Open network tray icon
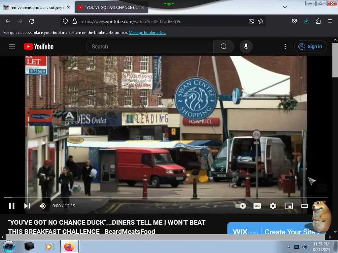Screen dimensions: 338x253 pyautogui.click(x=297, y=247)
